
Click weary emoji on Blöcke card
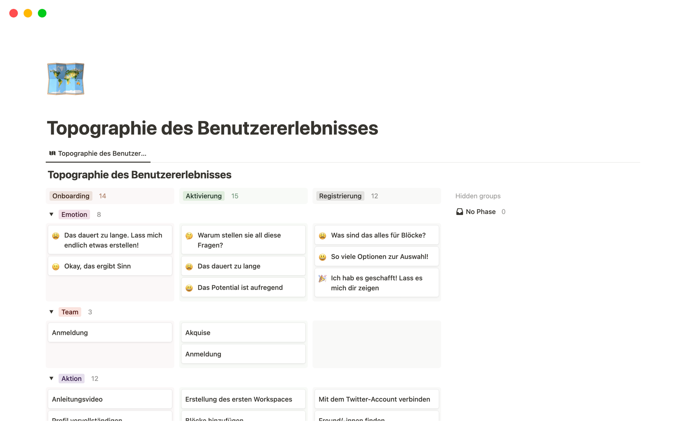tap(322, 236)
